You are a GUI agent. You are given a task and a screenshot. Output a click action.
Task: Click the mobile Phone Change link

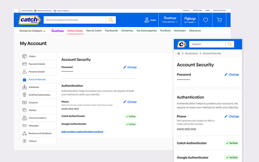coord(234,116)
